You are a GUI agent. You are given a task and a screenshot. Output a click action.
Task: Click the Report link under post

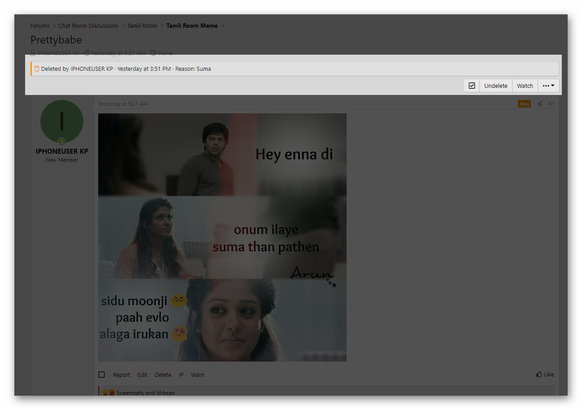point(122,375)
